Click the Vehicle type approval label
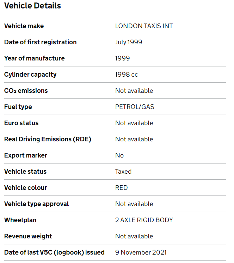The image size is (234, 263). (x=36, y=204)
